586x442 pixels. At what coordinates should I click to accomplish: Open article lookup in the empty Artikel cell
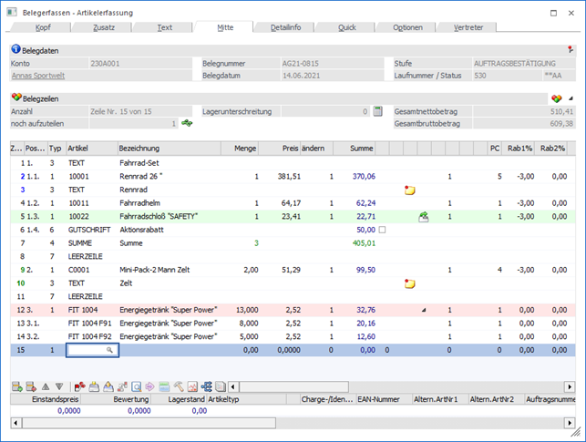click(x=109, y=349)
